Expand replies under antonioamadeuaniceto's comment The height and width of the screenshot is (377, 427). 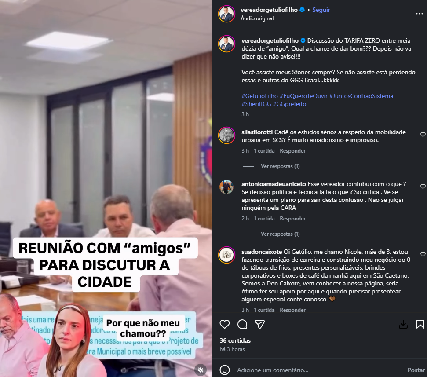coord(280,234)
